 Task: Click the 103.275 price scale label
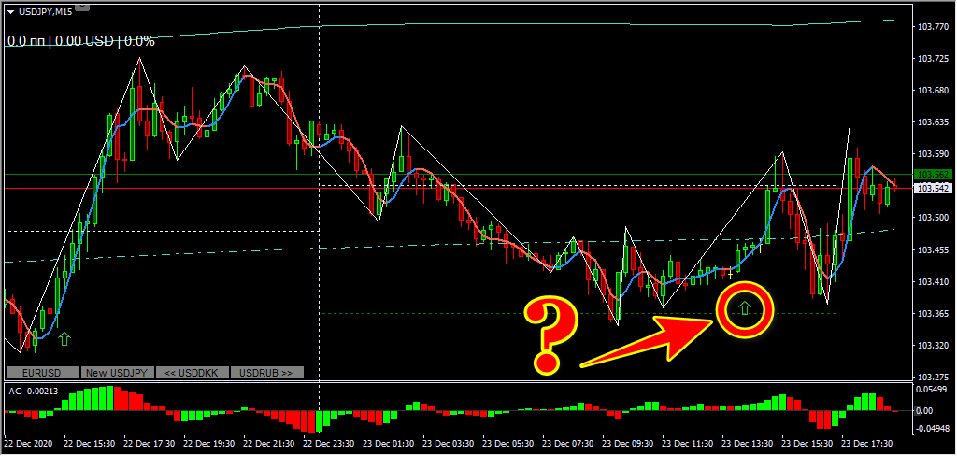pos(932,377)
